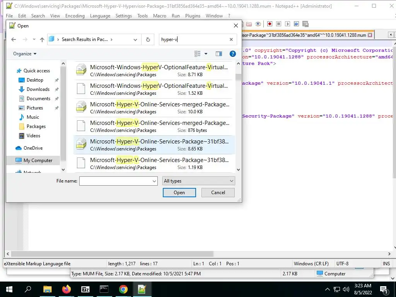Select the 10.0 KB Online-Services-merged-Package file
396x297 pixels.
point(154,108)
